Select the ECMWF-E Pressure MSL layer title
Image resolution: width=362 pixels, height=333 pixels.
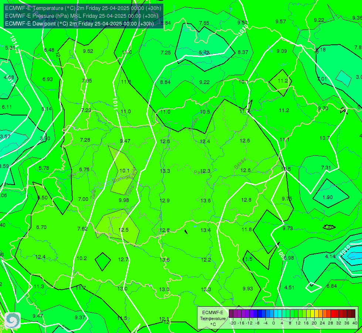point(81,16)
